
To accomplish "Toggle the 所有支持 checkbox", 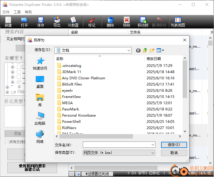I will pos(7,141).
